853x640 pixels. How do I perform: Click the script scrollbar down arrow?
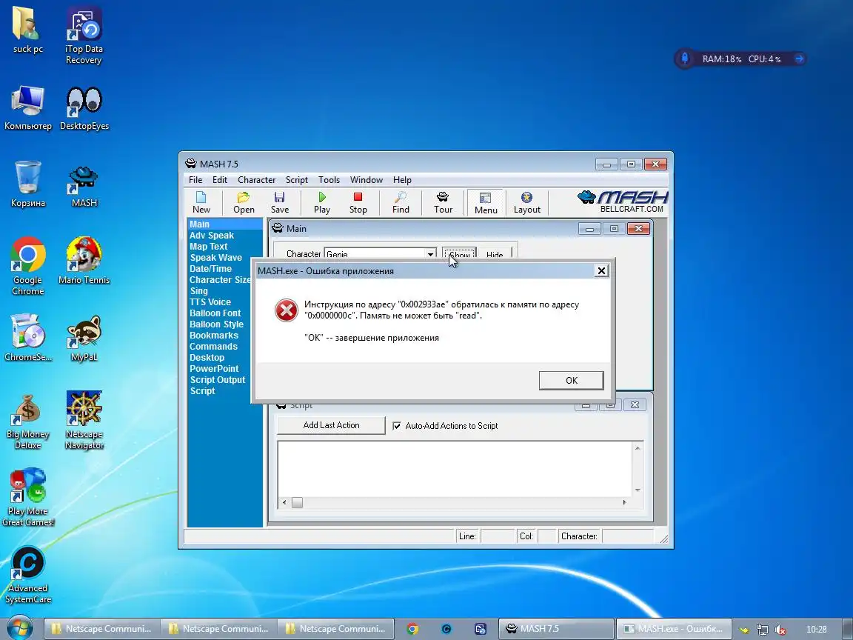638,490
